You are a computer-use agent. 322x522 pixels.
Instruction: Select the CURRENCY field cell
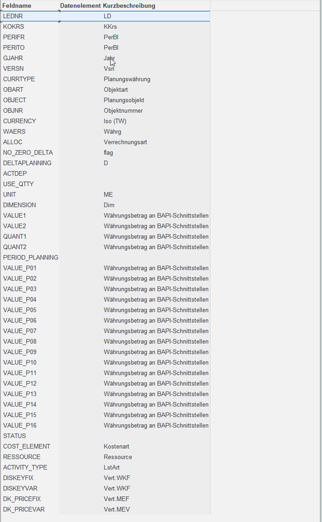coord(30,121)
